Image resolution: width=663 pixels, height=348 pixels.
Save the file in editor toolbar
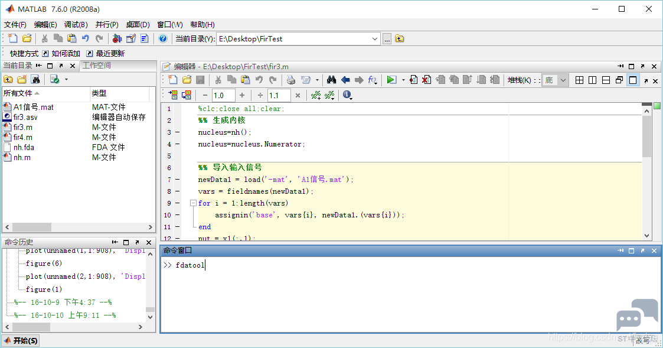[x=200, y=80]
